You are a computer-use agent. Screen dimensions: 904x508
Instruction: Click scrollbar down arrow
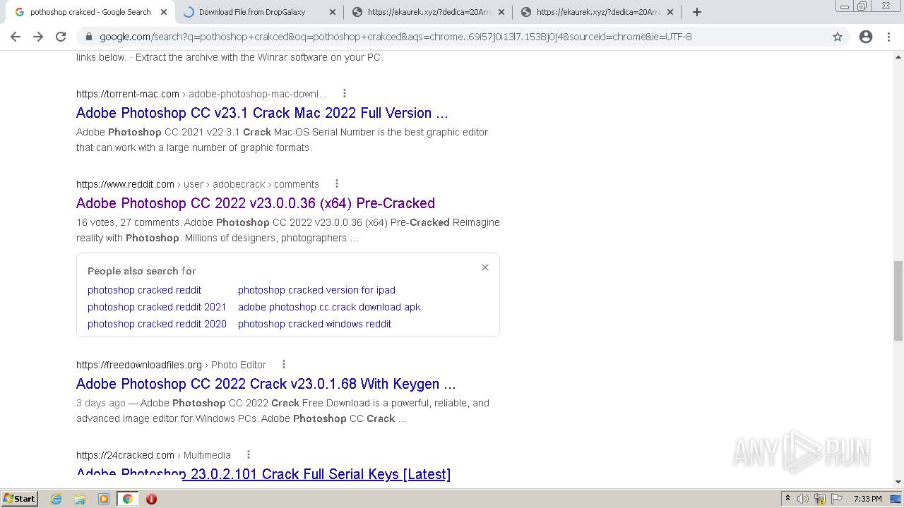coord(898,482)
